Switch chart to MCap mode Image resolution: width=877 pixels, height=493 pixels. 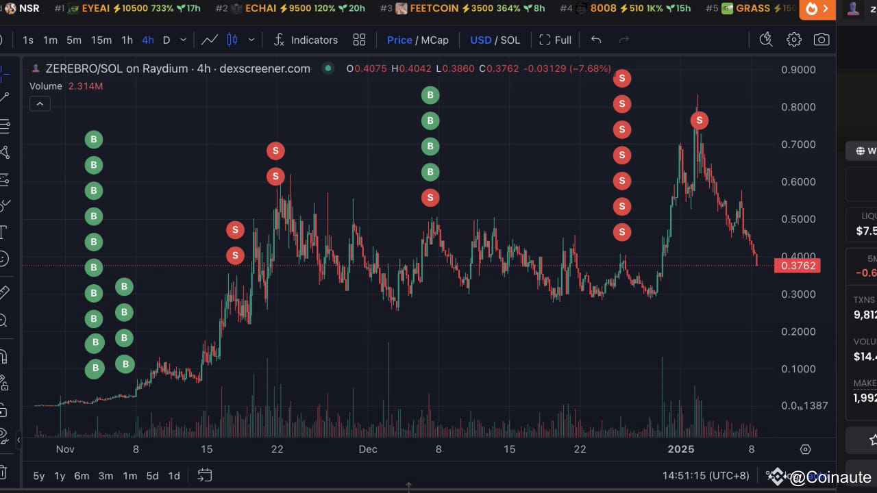coord(435,40)
